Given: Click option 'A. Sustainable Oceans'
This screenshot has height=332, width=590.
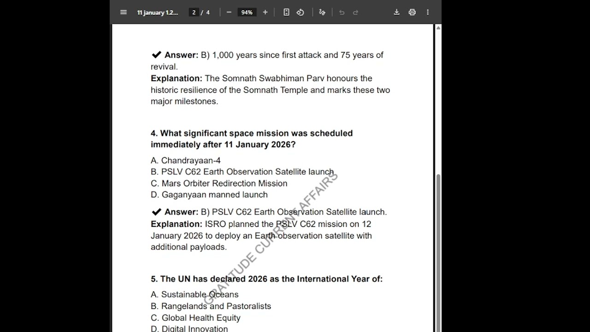Looking at the screenshot, I should (195, 294).
